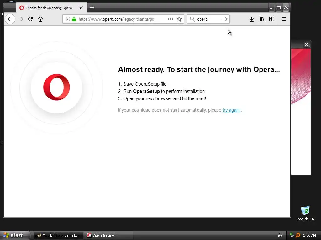Click the on-screen keyboard tray icon
Screen dimensions: 321x240
click(280, 236)
